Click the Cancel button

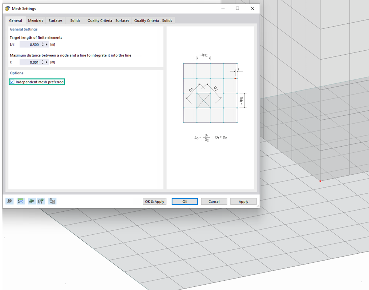tap(214, 202)
